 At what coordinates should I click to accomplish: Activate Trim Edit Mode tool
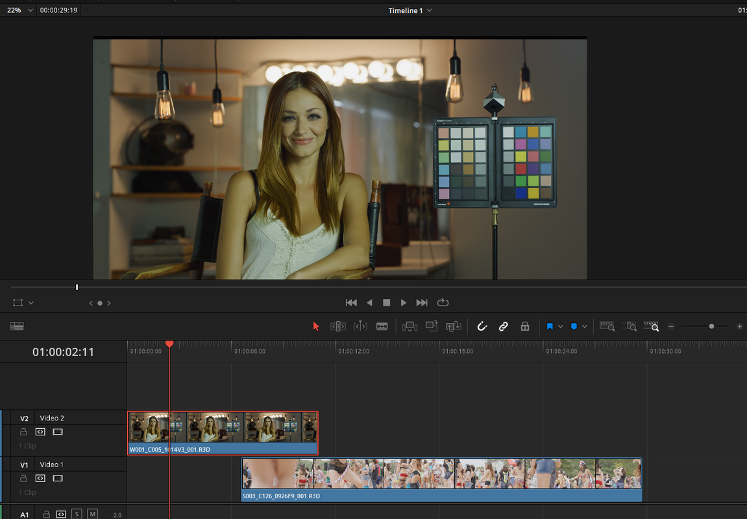(338, 326)
